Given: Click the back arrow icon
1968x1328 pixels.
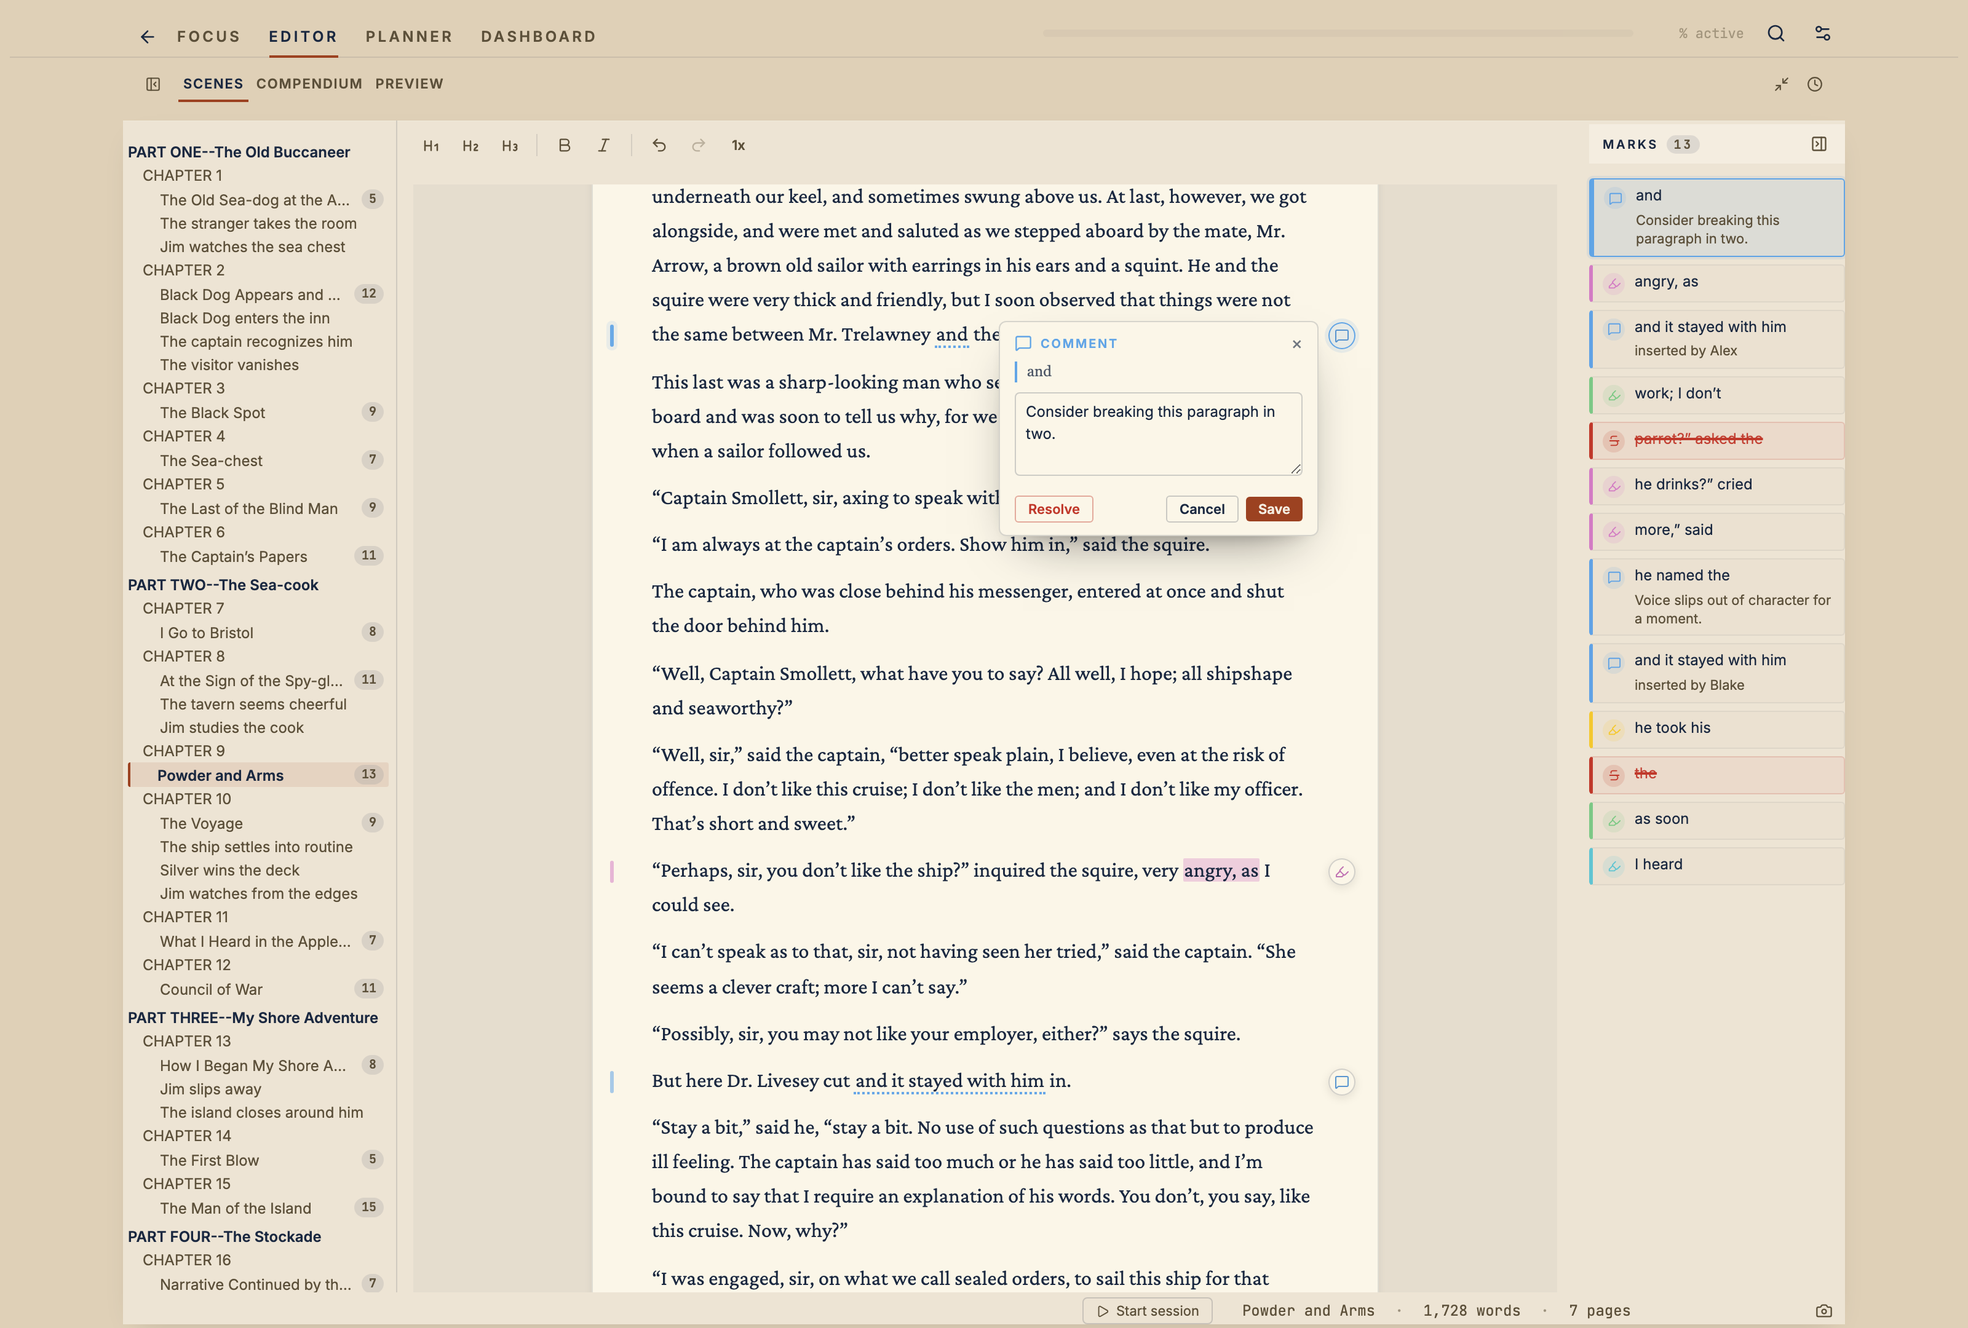Looking at the screenshot, I should (148, 36).
